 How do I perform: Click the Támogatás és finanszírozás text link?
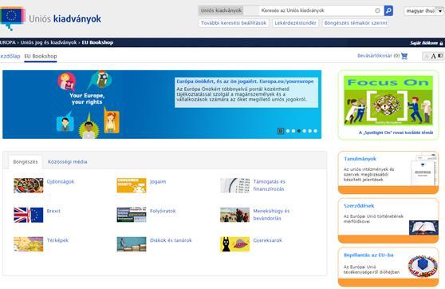click(x=270, y=185)
